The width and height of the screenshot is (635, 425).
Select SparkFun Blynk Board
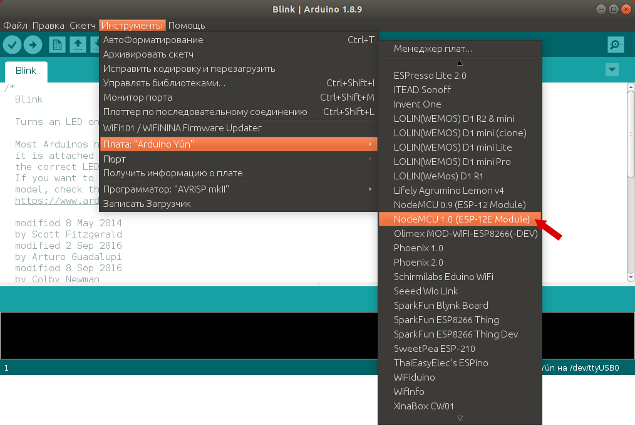pyautogui.click(x=460, y=306)
